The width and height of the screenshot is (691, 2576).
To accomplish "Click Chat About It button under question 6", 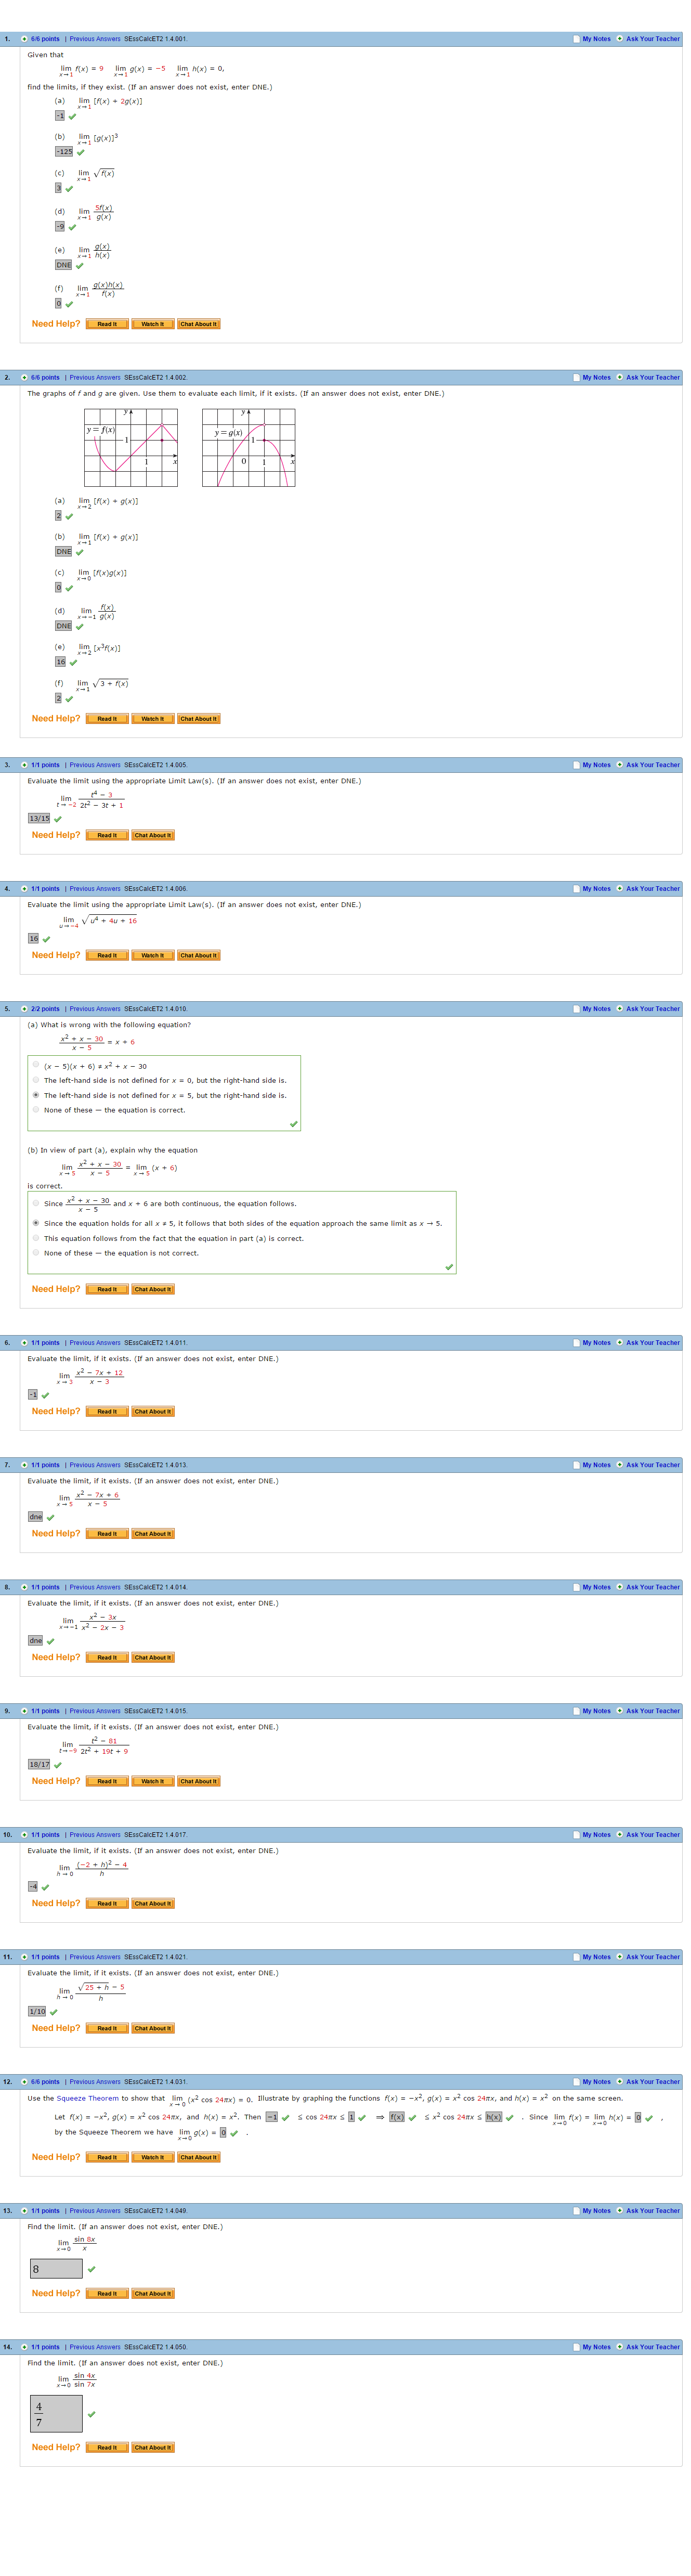I will tap(153, 1412).
